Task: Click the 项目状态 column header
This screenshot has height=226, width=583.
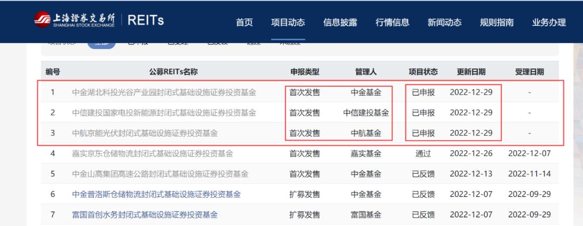Action: 423,72
